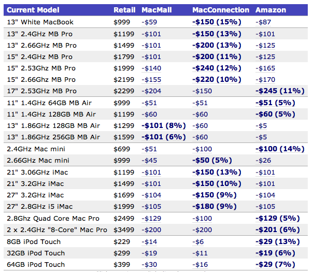
Task: Open Amazon -$201 (6%) for 8-Core Mac Pro
Action: [x=278, y=230]
